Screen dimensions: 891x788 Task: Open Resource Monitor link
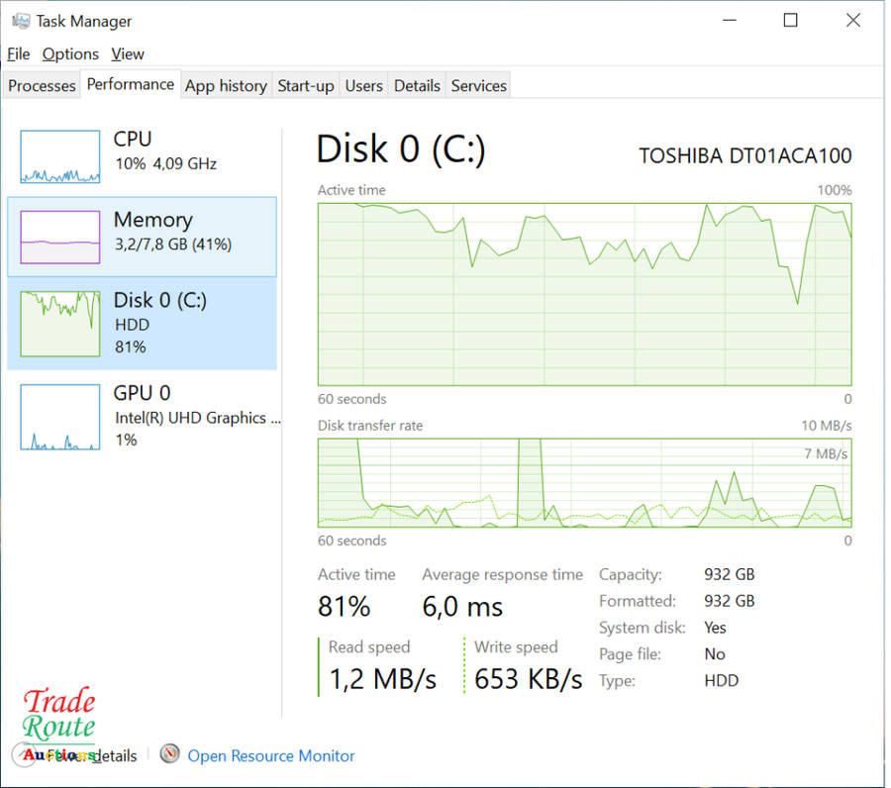(271, 756)
